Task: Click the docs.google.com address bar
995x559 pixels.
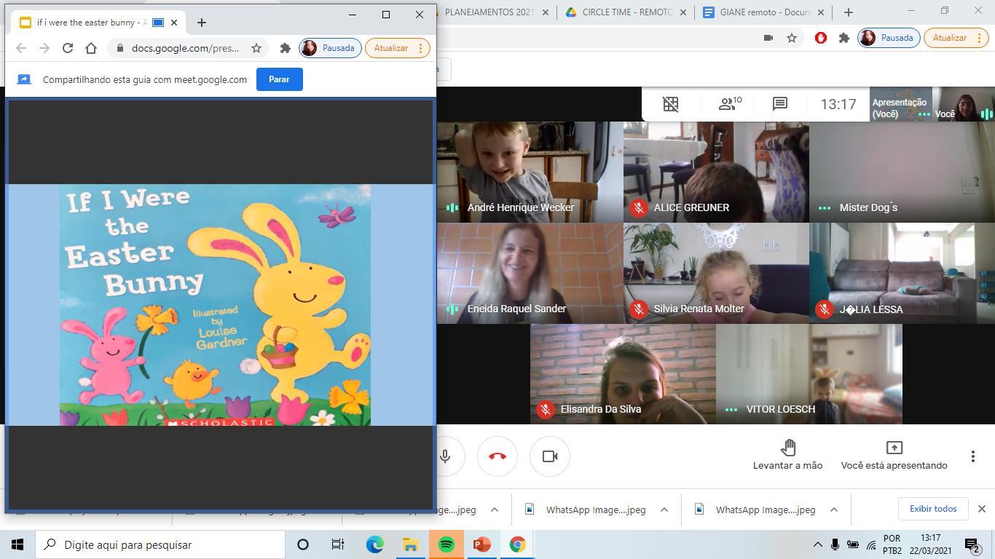Action: (x=185, y=48)
